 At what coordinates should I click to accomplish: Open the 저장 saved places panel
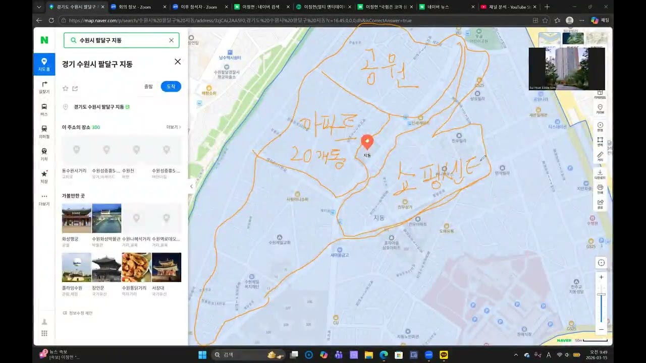[x=44, y=176]
